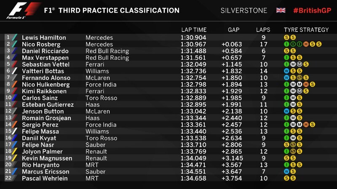Select the TYRE STRATEGY column header
Viewport: 337px width, 189px height.
click(x=306, y=30)
